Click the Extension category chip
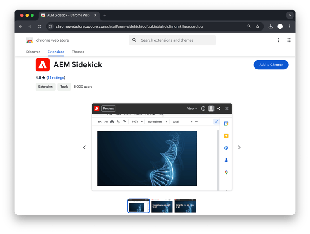310x234 pixels. pos(45,87)
